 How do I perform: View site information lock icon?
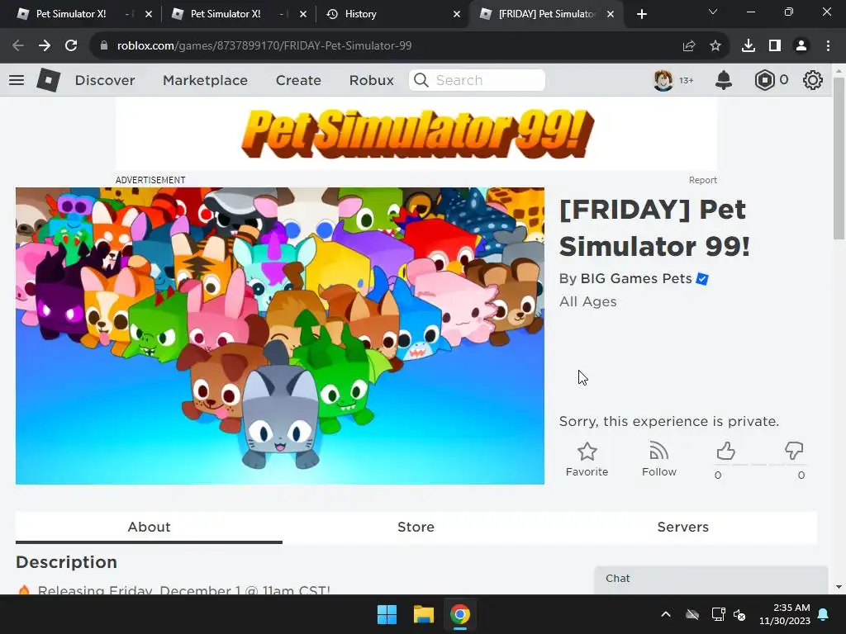coord(103,46)
